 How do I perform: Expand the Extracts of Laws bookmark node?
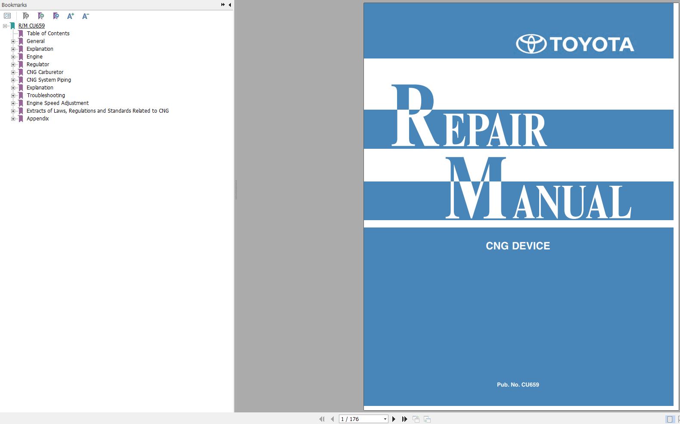point(13,111)
